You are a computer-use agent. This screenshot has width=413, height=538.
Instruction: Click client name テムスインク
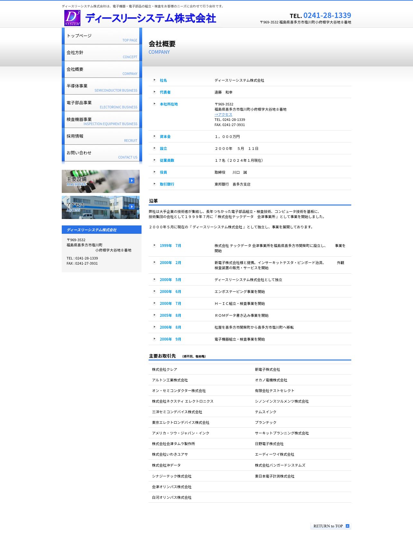(266, 412)
